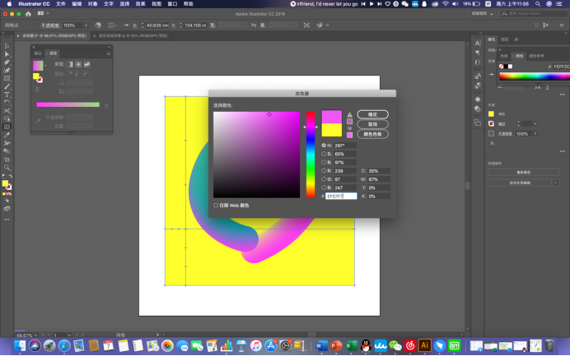Select the Direct Selection tool
Screen dimensions: 570x356
7,54
